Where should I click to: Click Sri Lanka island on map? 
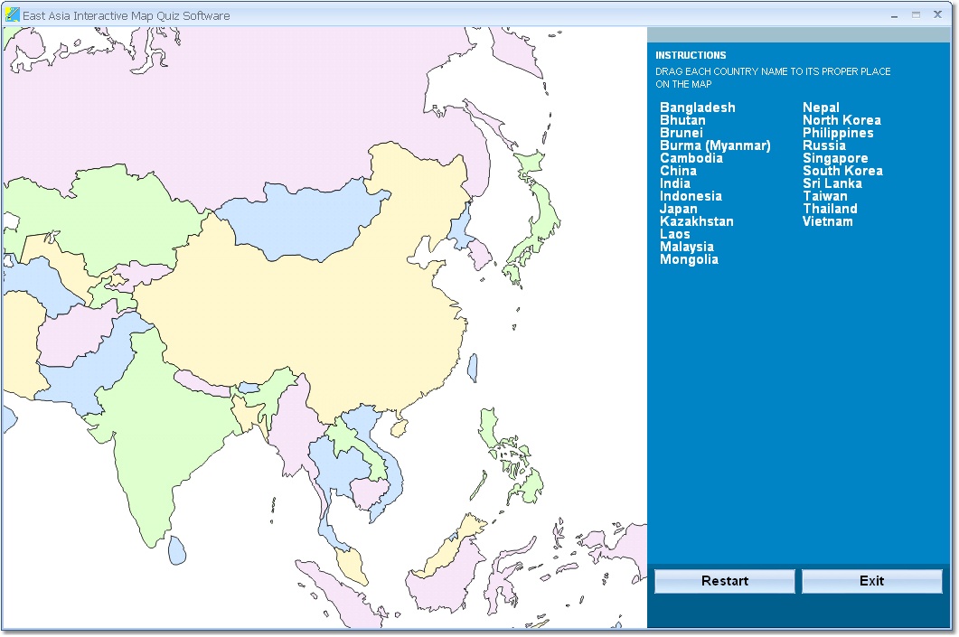177,550
